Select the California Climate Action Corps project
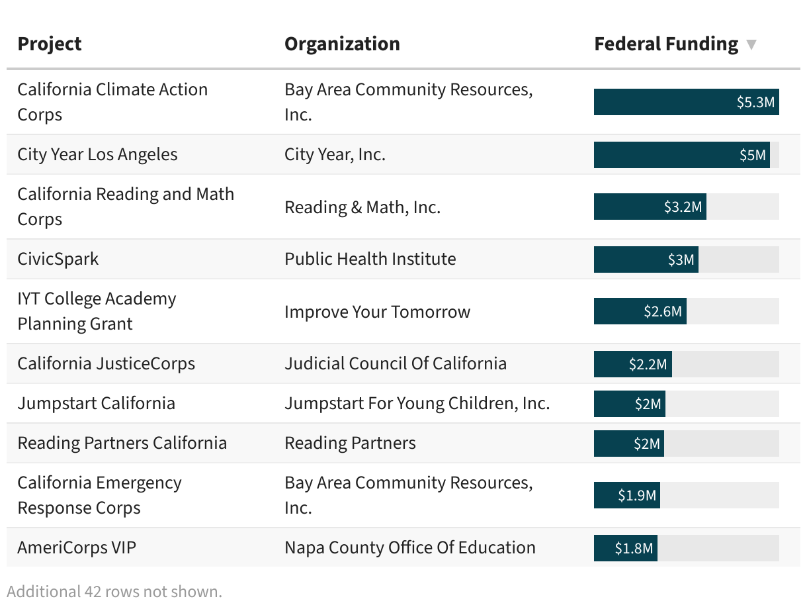 pyautogui.click(x=112, y=102)
